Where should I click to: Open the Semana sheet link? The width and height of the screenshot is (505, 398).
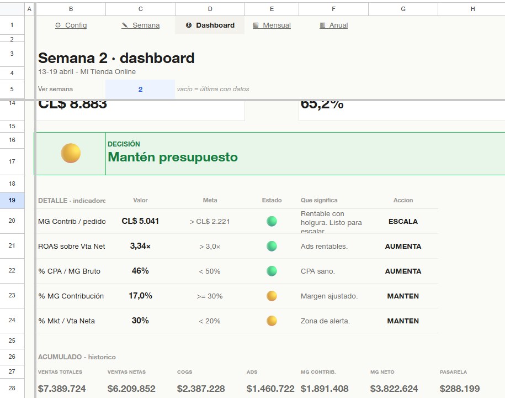coord(140,25)
